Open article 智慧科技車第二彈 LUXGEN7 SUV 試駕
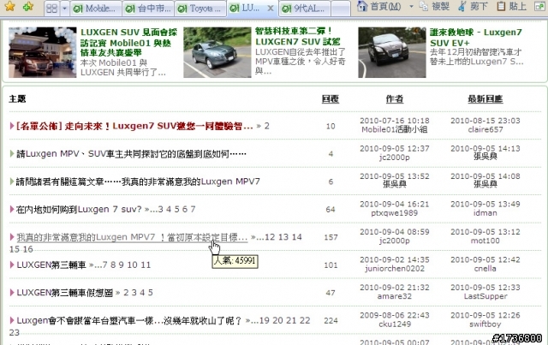The width and height of the screenshot is (548, 345). [297, 36]
